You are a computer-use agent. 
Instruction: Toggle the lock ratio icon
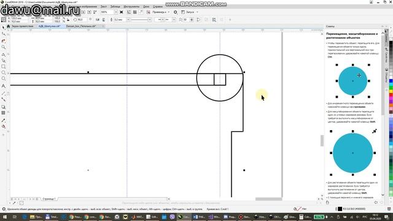(68, 20)
